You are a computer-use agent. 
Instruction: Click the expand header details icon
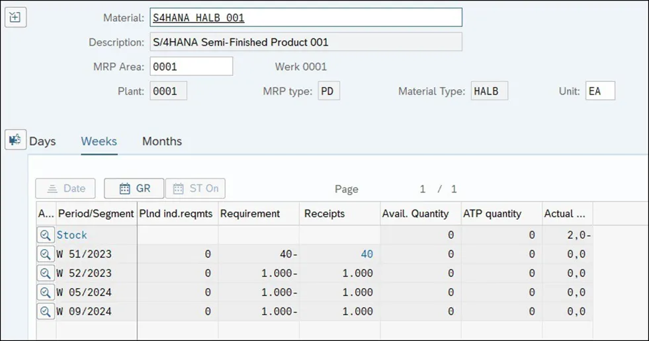coord(15,17)
